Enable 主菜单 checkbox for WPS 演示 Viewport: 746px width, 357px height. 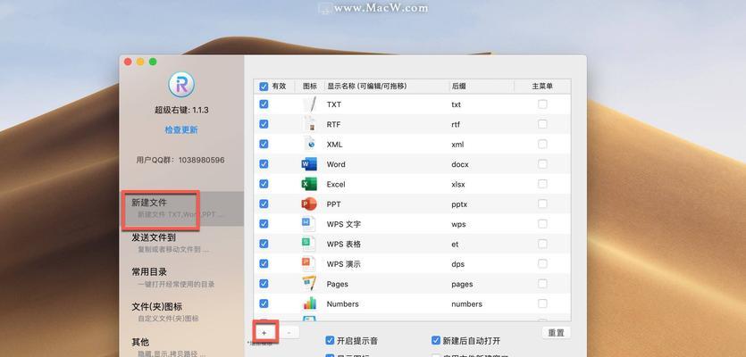click(x=542, y=264)
